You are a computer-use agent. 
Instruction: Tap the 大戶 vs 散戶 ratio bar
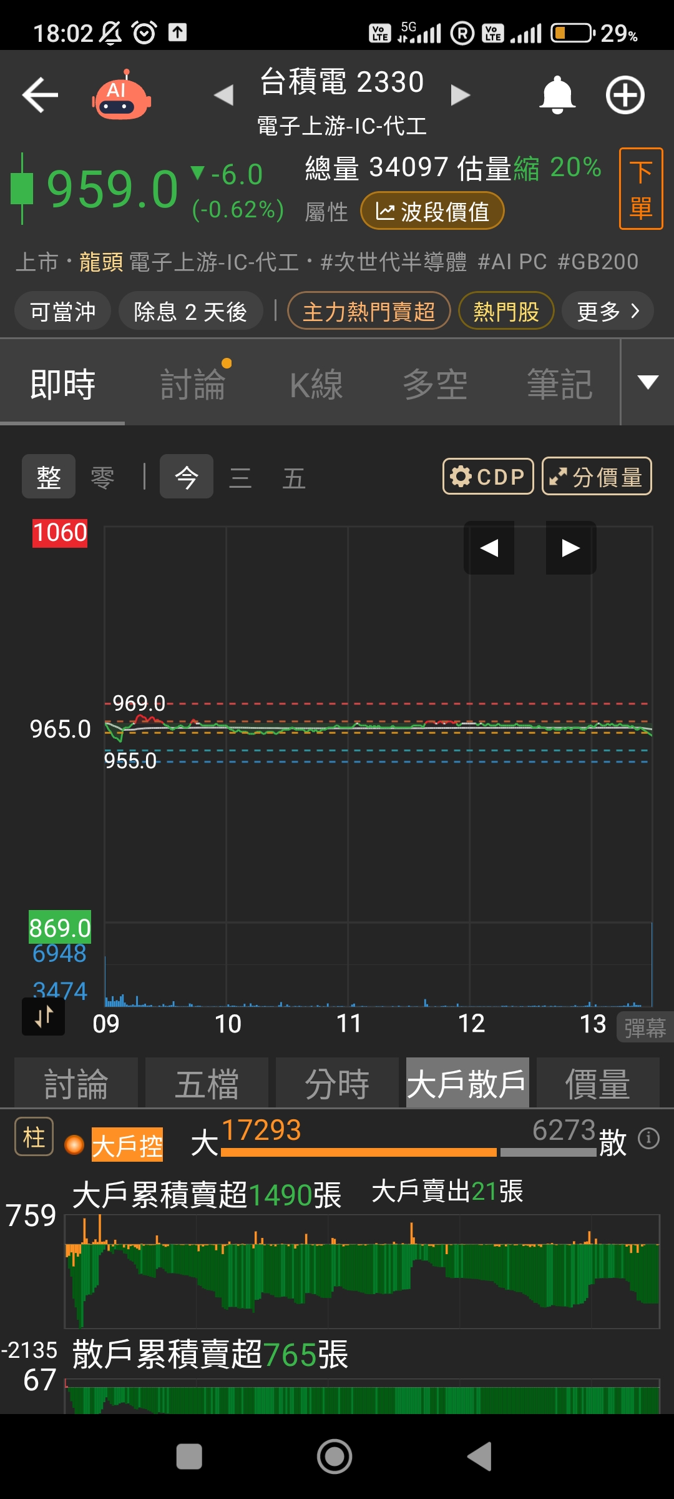pyautogui.click(x=409, y=1152)
